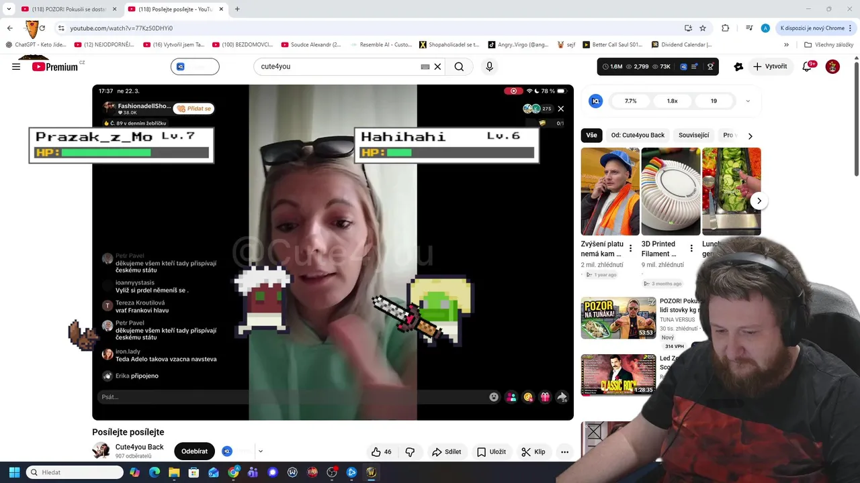Open the Všechny záložky folder
The image size is (860, 483).
828,45
